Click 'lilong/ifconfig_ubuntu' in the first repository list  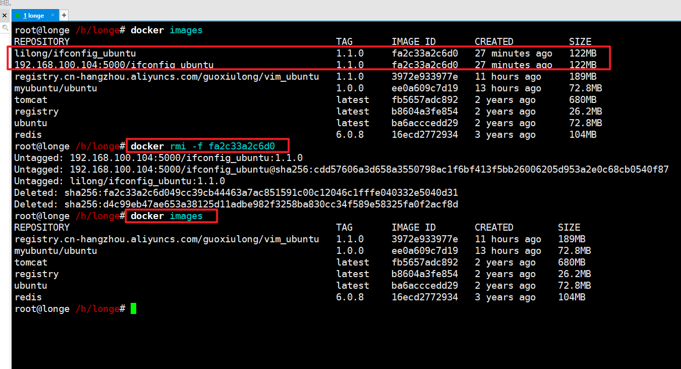[75, 54]
